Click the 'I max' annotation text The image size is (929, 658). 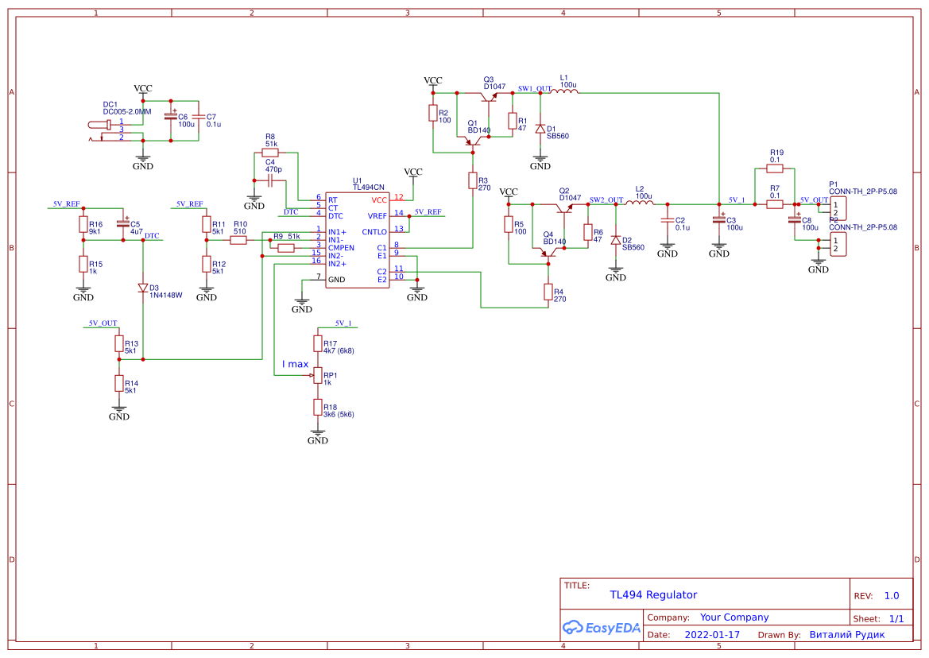pyautogui.click(x=295, y=364)
